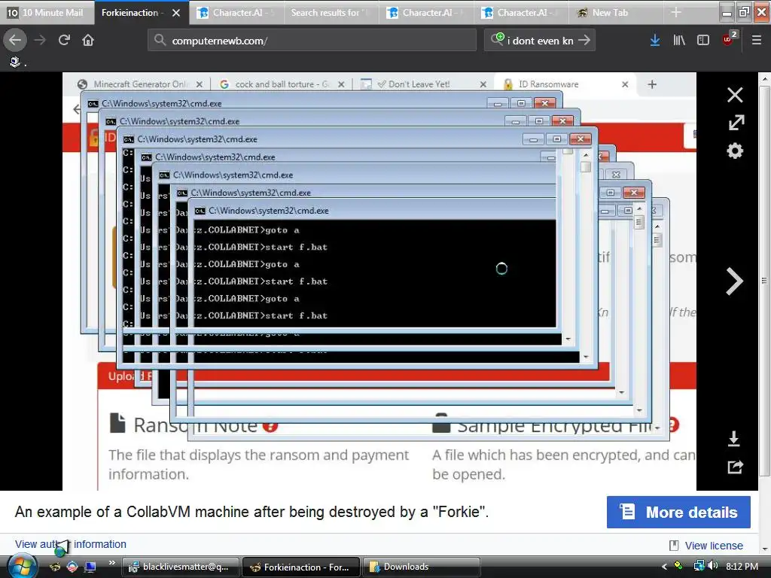
Task: Open the uBlock Origin extension
Action: coord(728,39)
